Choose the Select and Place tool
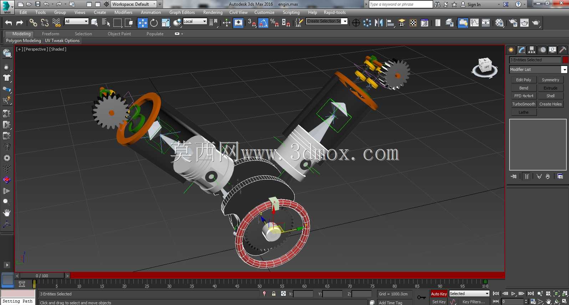569x305 pixels. 177,23
